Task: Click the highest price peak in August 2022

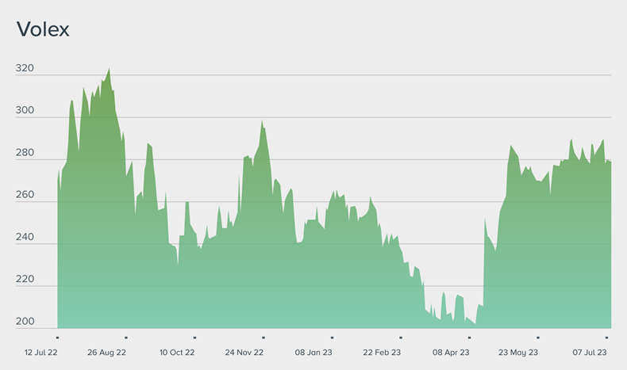Action: coord(109,69)
